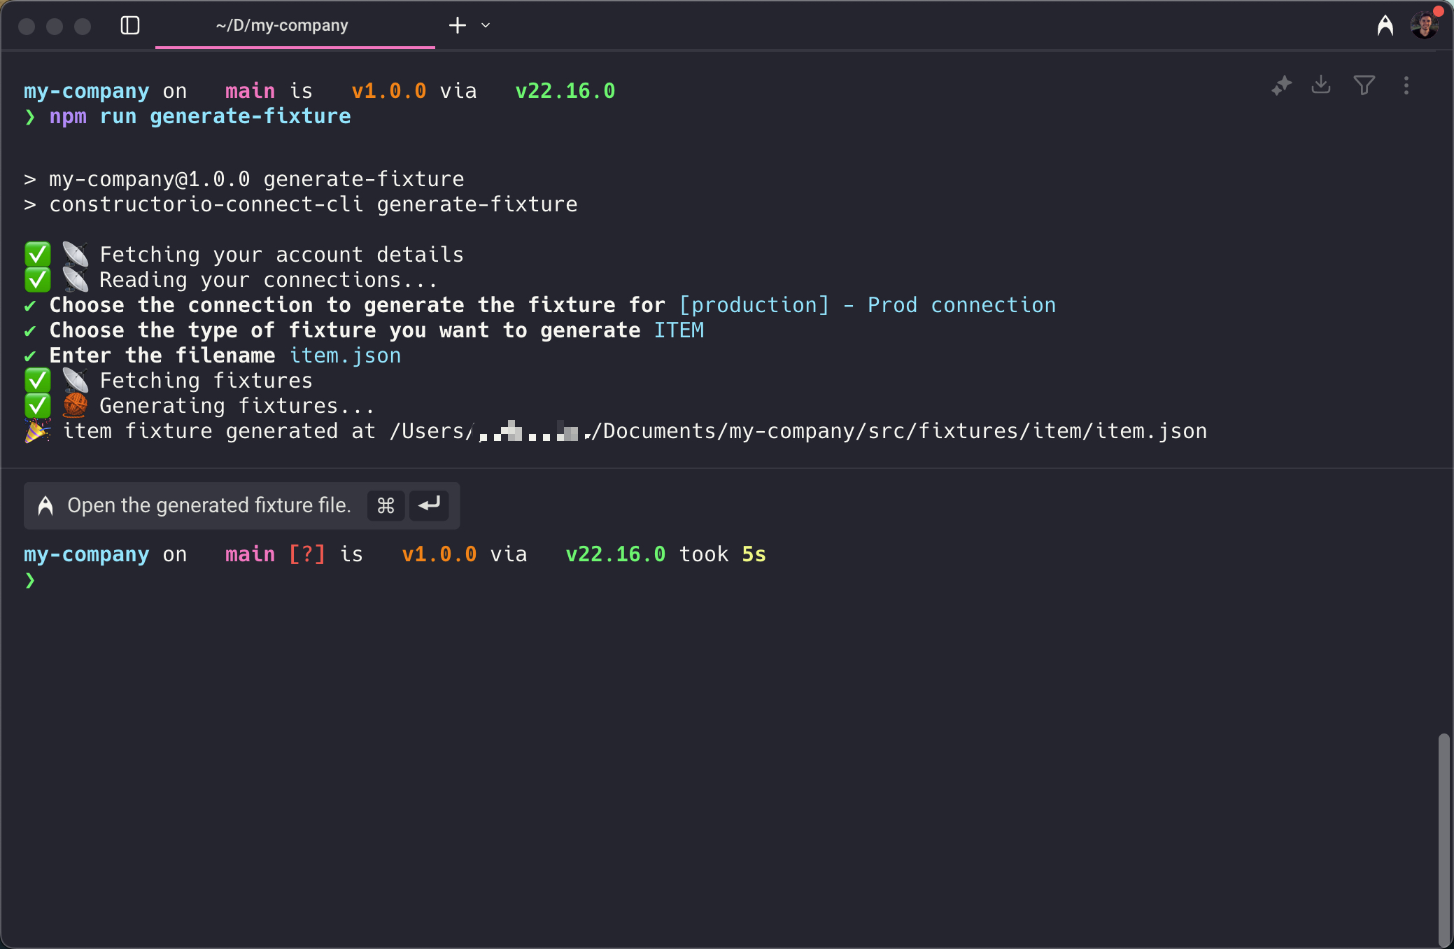
Task: Click the command key shortcut badge
Action: (386, 505)
